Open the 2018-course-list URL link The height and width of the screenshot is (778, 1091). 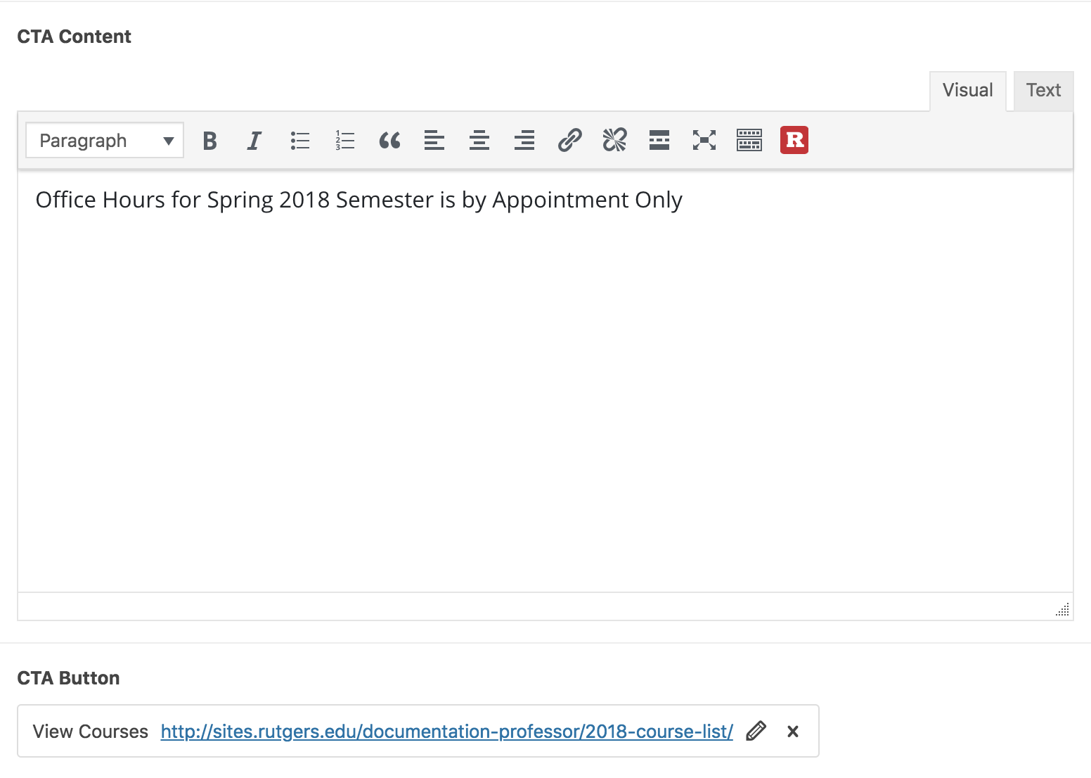click(446, 732)
